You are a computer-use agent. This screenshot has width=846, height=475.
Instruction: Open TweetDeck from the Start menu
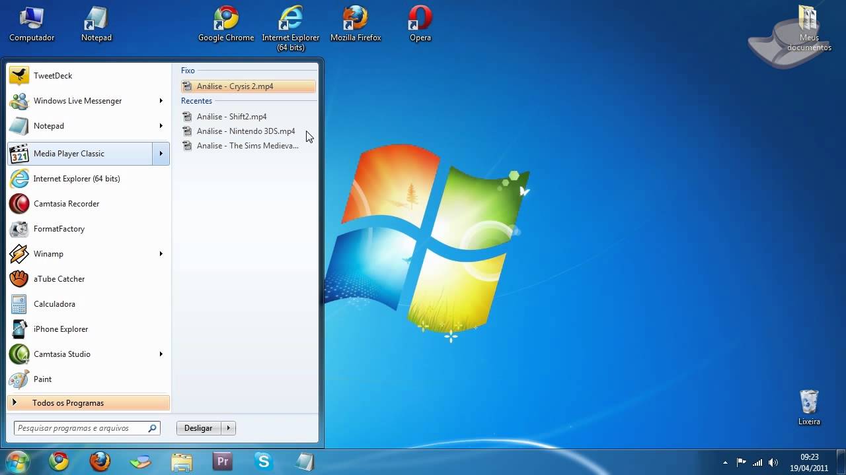89,76
